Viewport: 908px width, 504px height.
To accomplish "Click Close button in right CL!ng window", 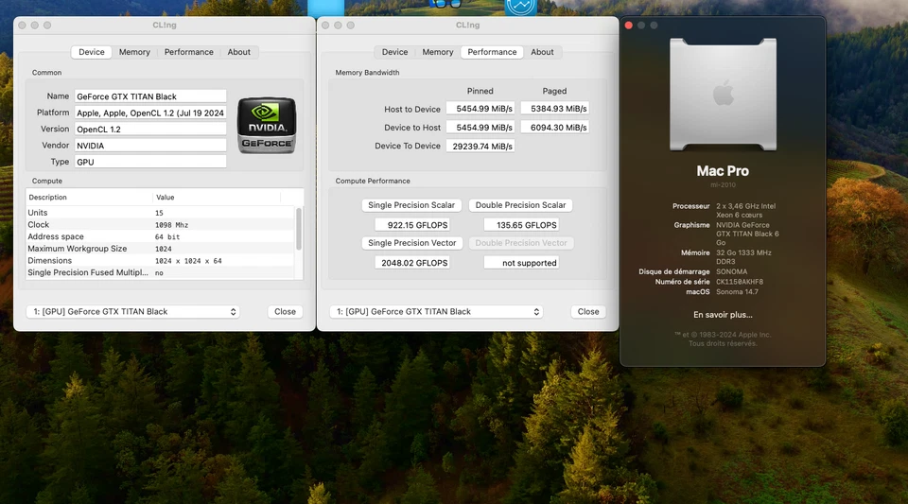I will tap(588, 311).
